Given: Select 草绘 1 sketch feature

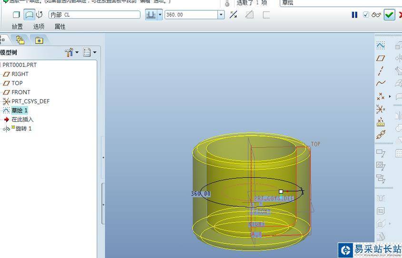Looking at the screenshot, I should point(19,111).
